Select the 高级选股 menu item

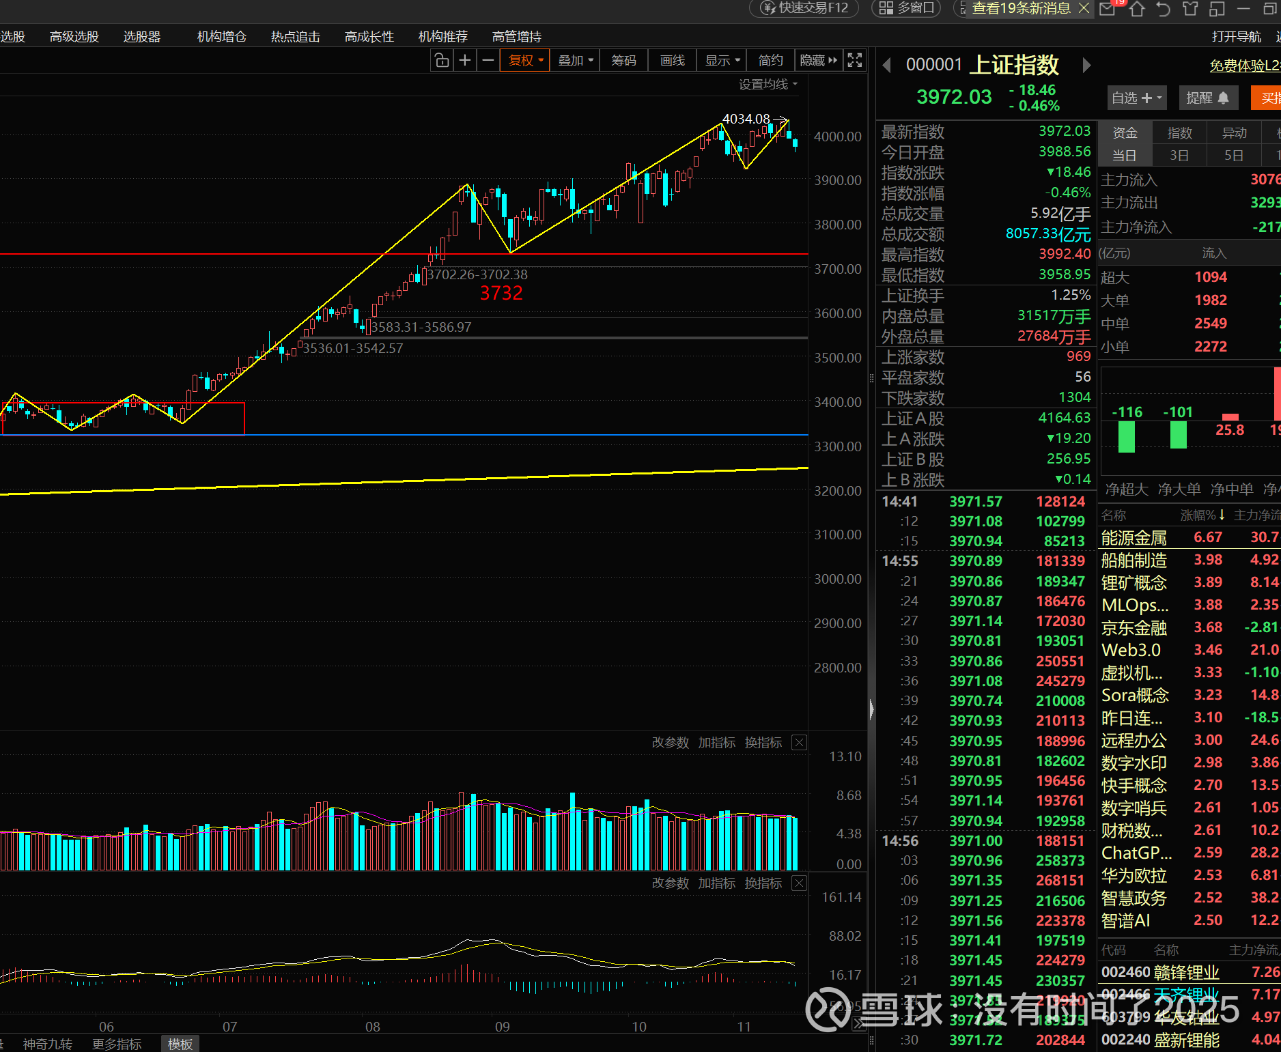point(74,36)
